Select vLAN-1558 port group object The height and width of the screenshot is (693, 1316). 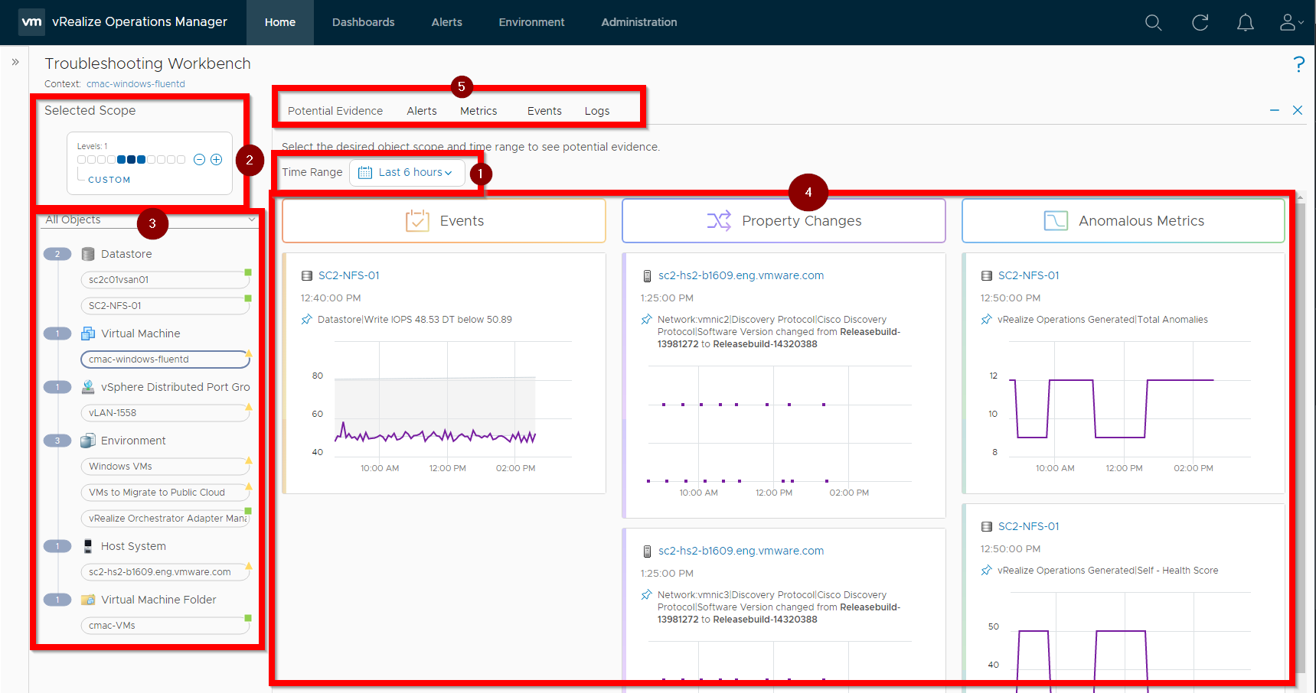pos(165,413)
